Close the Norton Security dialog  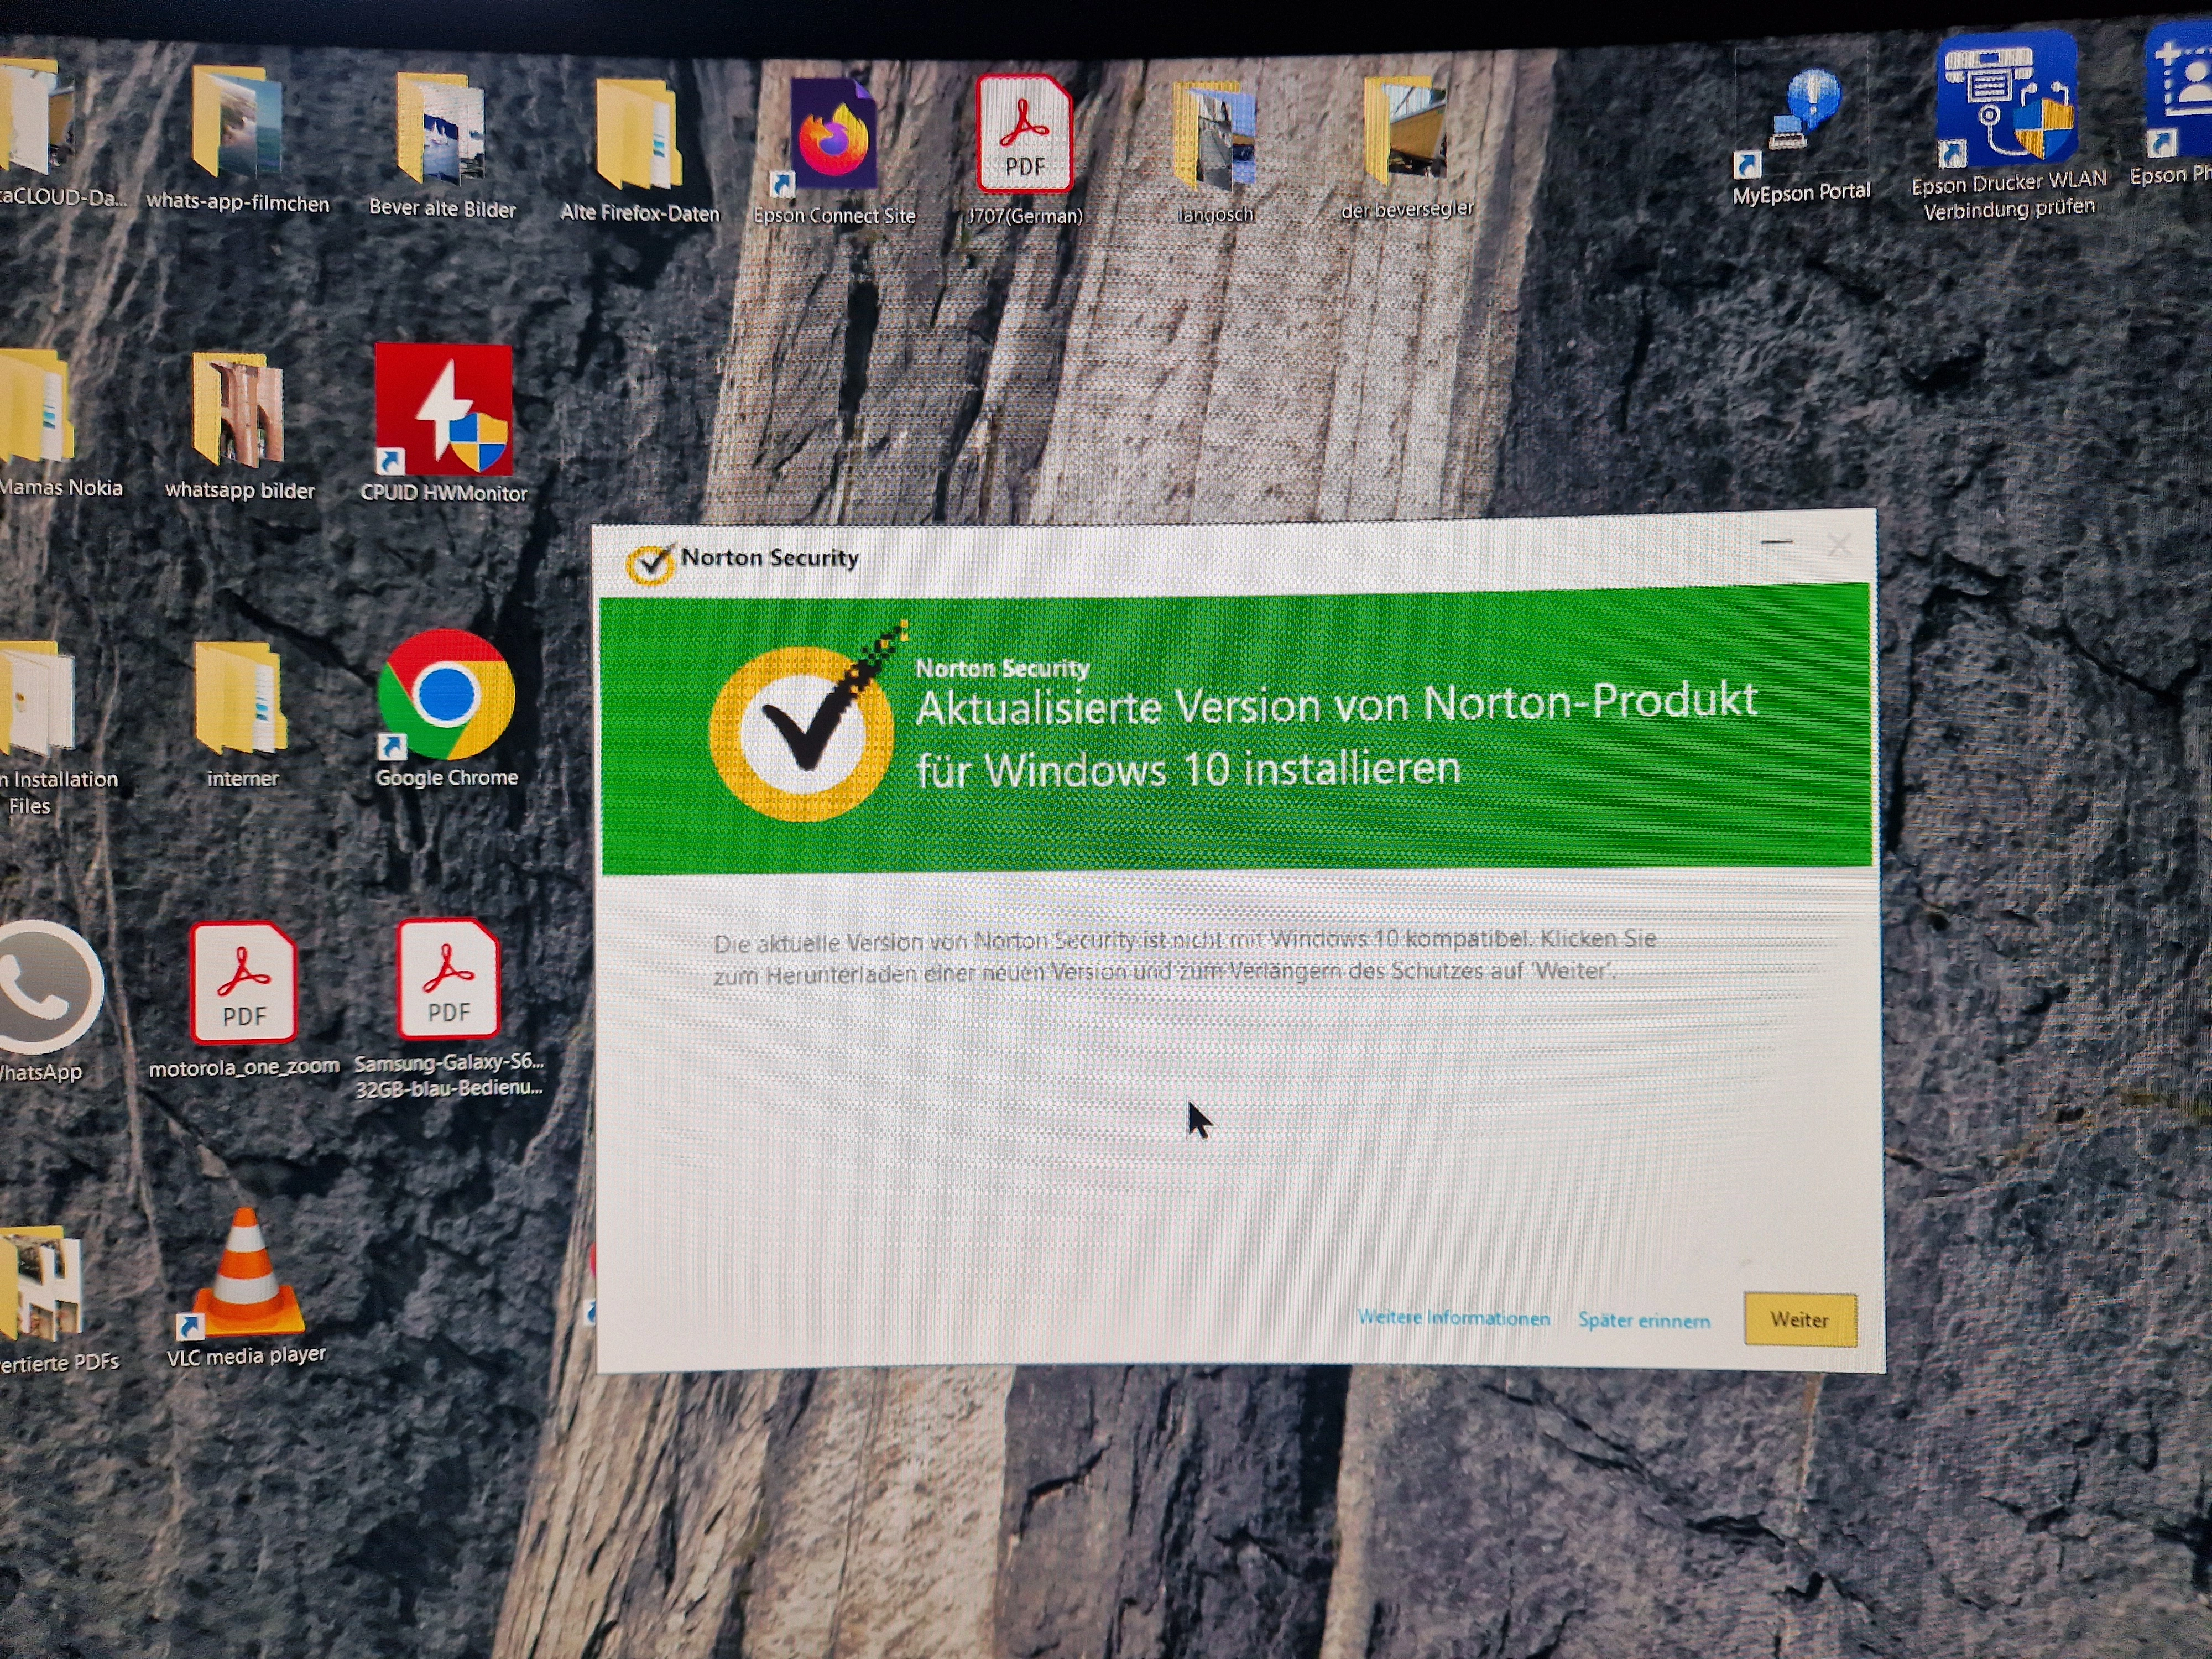coord(1839,545)
